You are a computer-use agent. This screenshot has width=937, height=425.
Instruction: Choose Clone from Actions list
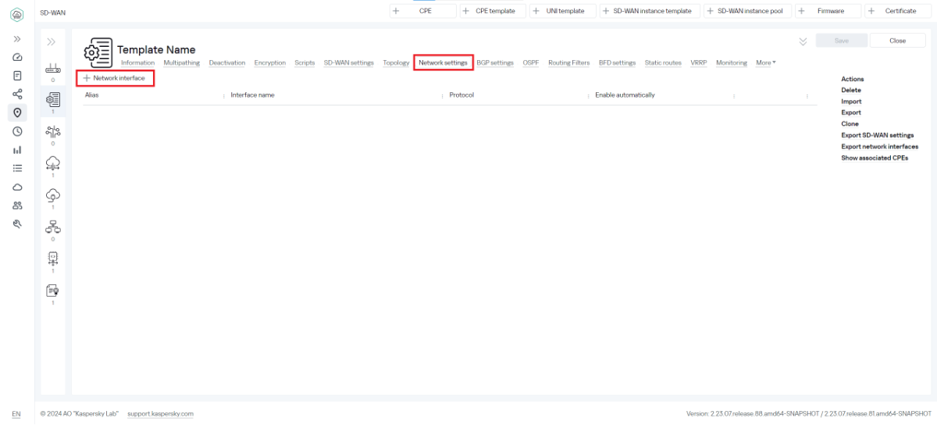coord(850,124)
